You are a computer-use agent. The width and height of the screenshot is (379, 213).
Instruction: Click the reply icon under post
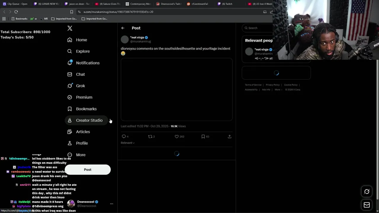(x=124, y=136)
